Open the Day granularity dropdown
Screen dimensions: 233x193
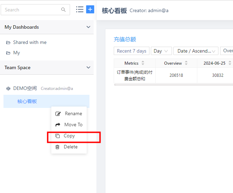coord(162,51)
